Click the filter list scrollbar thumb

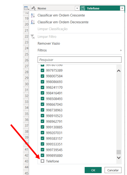click(x=119, y=152)
